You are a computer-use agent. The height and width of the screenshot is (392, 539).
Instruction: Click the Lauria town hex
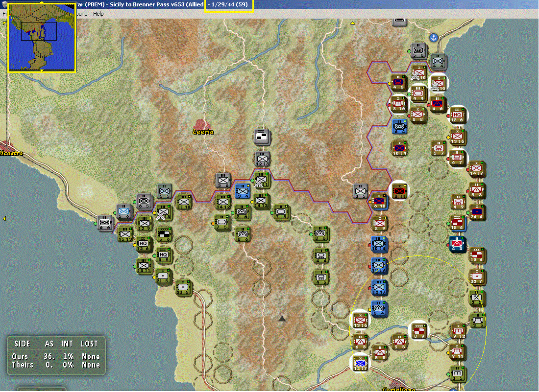click(x=202, y=125)
